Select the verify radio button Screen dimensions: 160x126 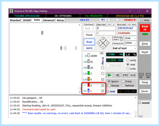pos(128,60)
